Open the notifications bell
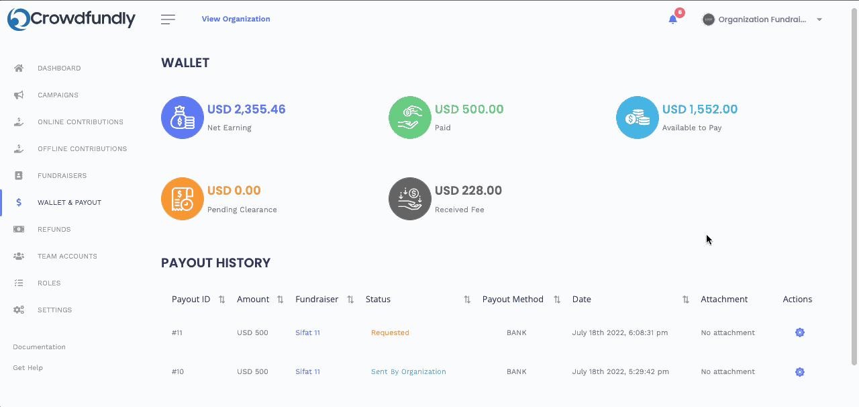The width and height of the screenshot is (859, 407). click(673, 19)
